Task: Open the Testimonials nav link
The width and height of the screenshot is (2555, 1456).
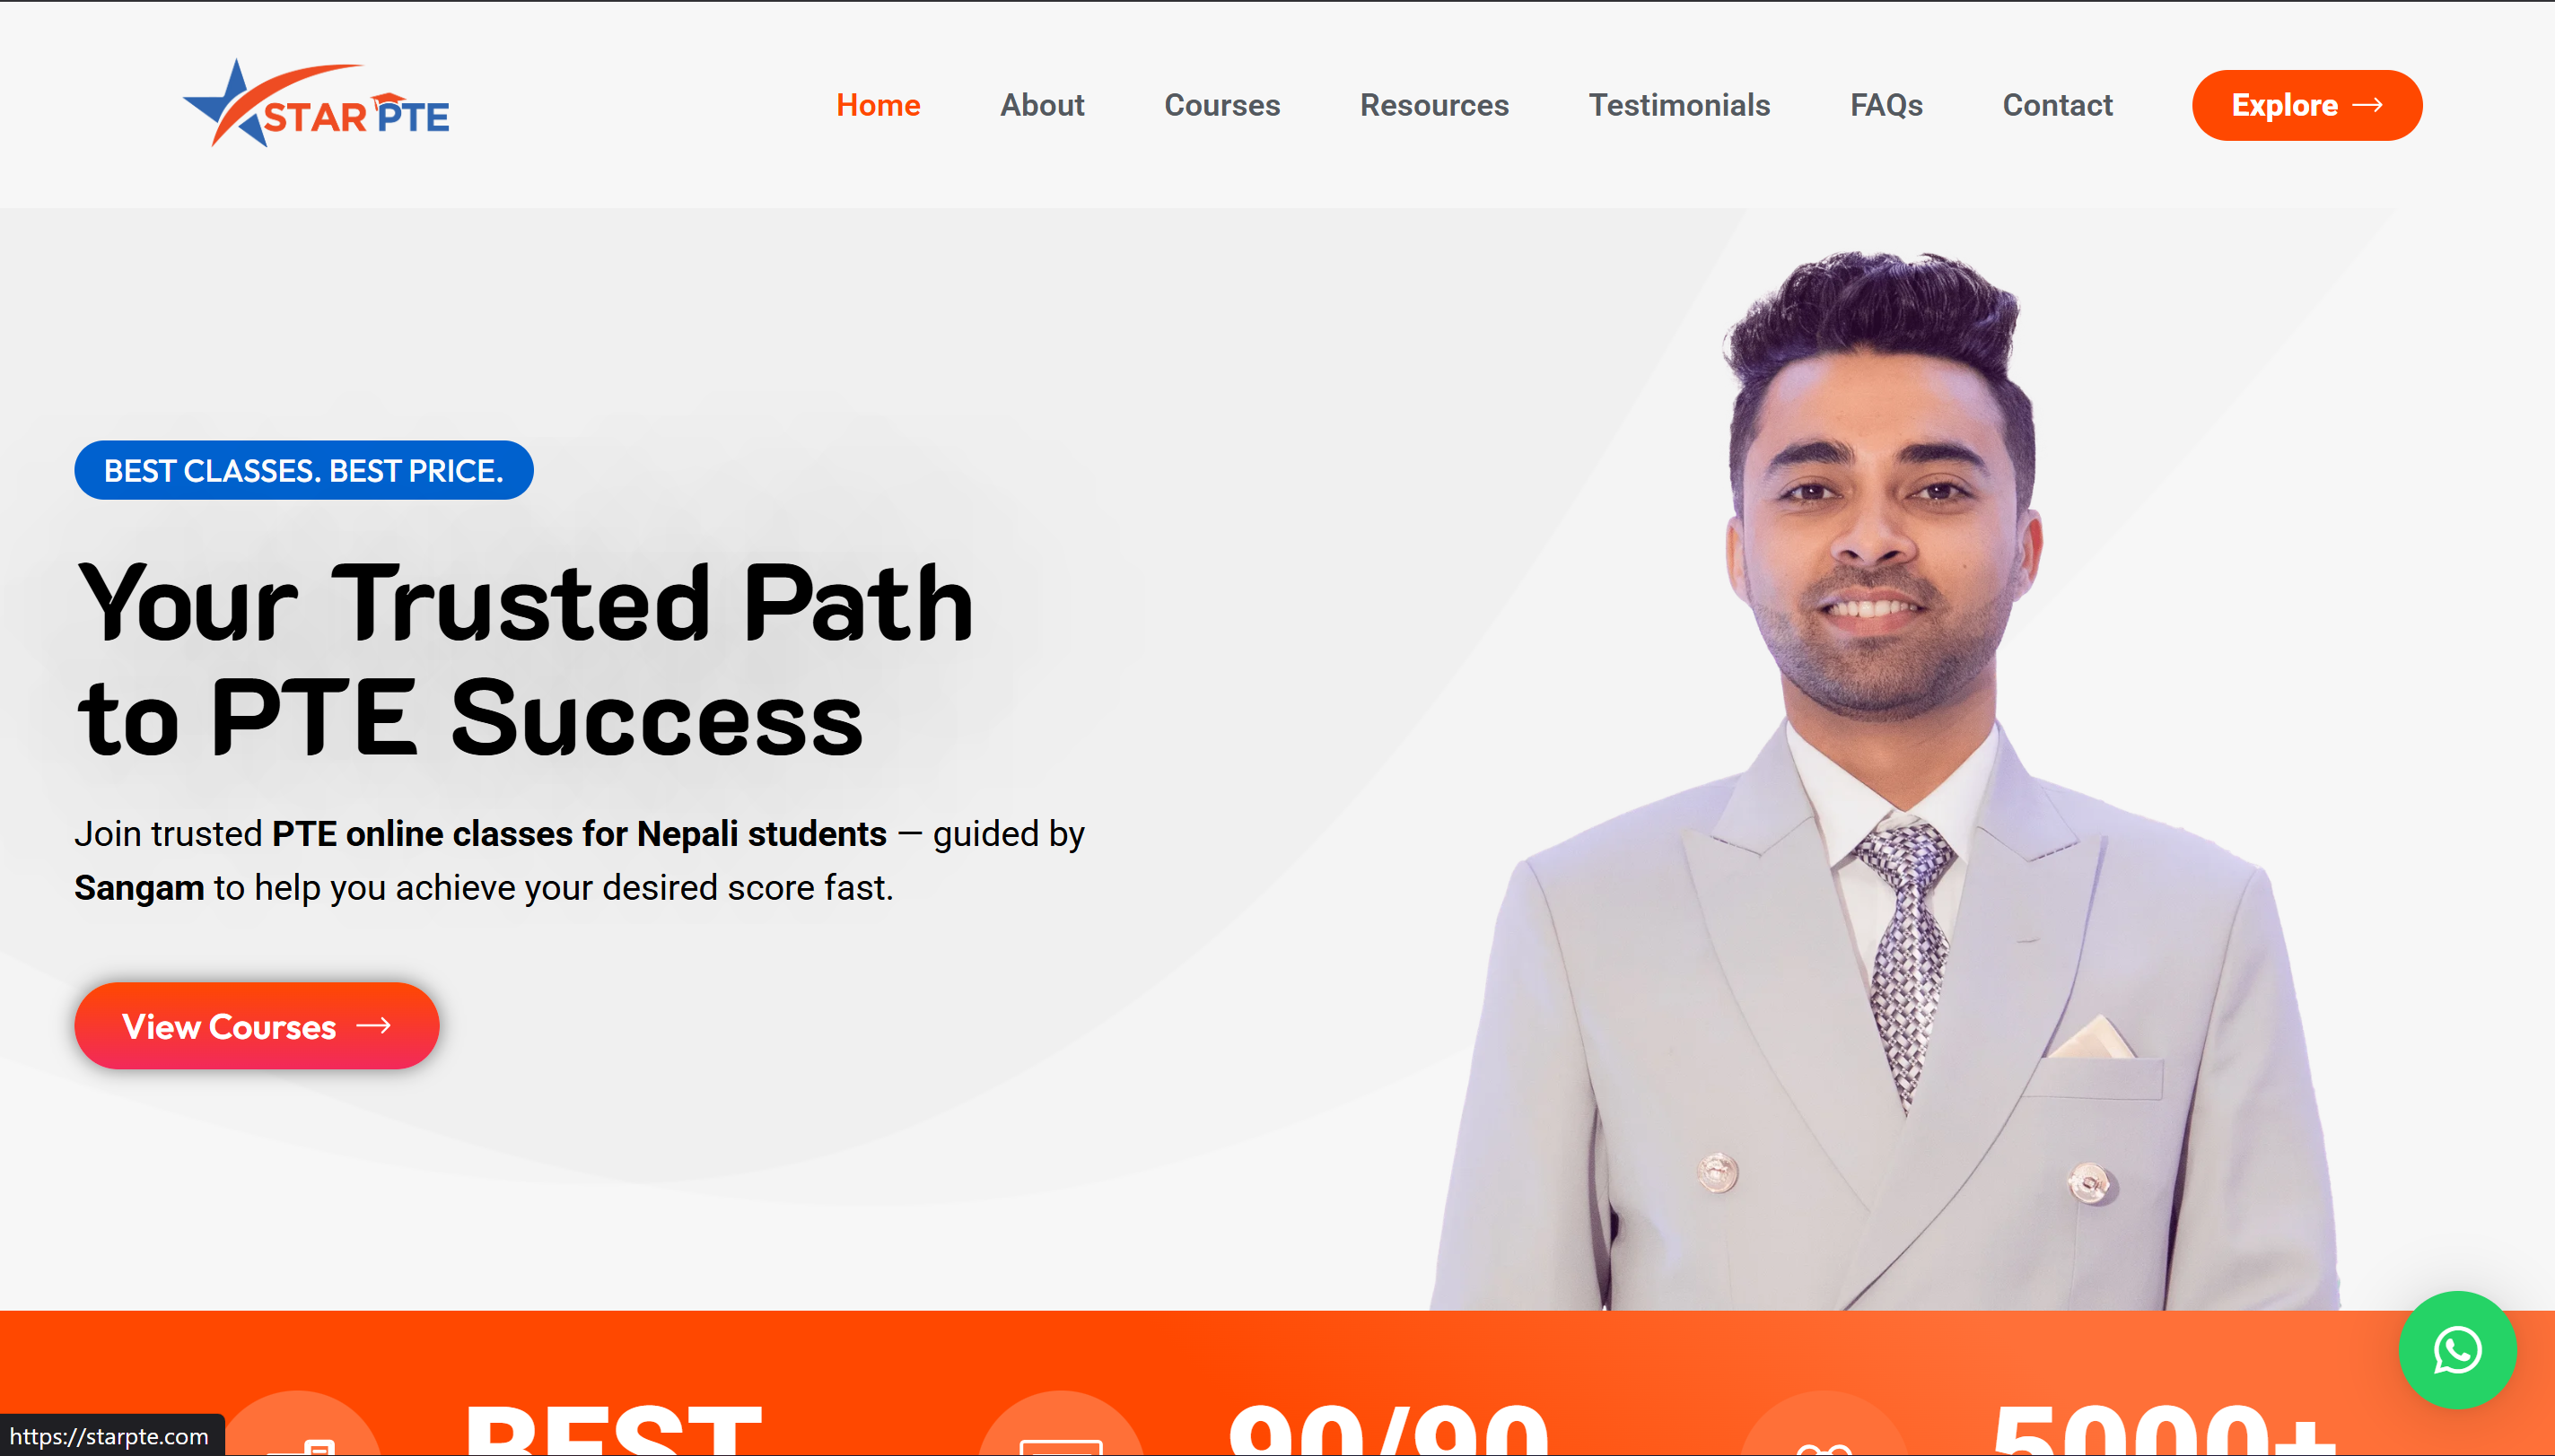Action: [x=1680, y=105]
